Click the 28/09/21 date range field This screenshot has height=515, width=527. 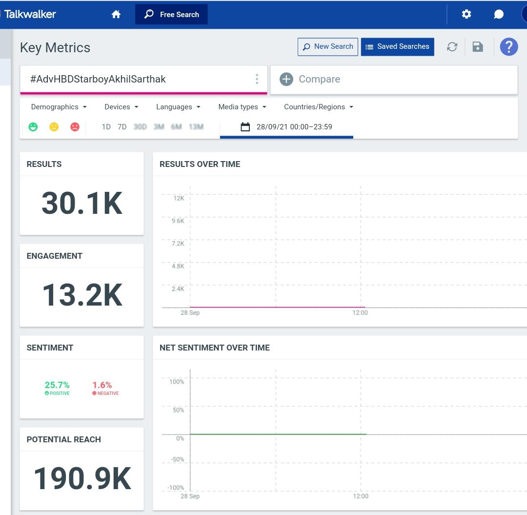click(x=287, y=127)
